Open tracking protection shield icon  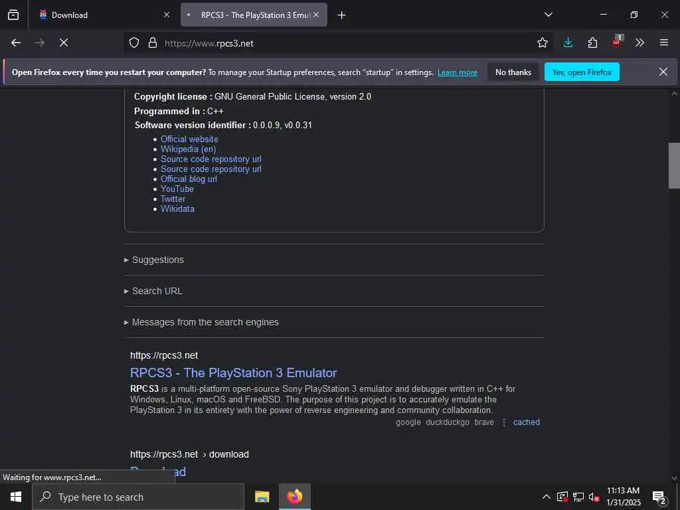point(134,42)
